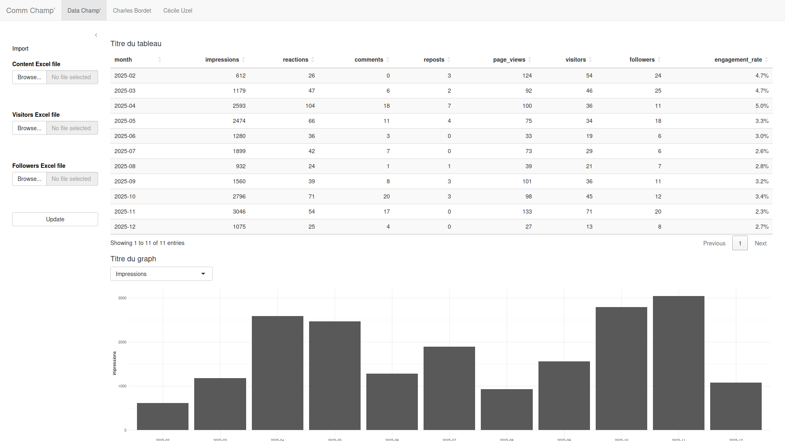Image resolution: width=785 pixels, height=441 pixels.
Task: Click the Update button
Action: (55, 219)
